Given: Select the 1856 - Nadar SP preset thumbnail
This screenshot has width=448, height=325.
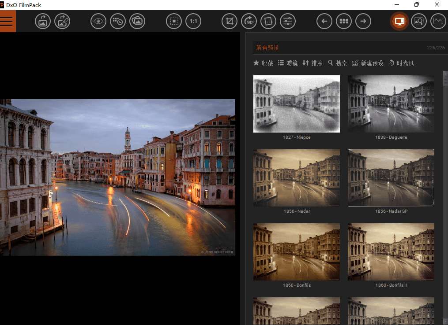Looking at the screenshot, I should pos(391,177).
